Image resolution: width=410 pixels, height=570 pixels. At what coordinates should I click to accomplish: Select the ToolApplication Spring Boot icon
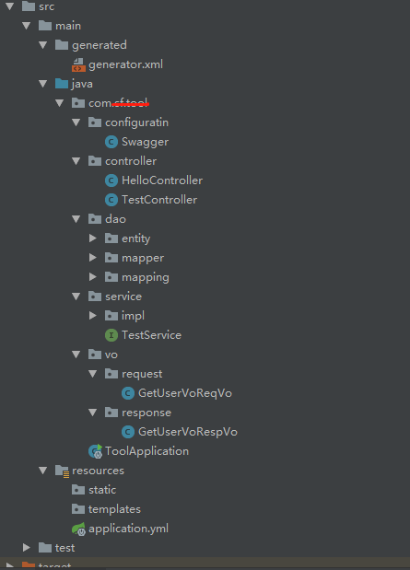(x=95, y=451)
